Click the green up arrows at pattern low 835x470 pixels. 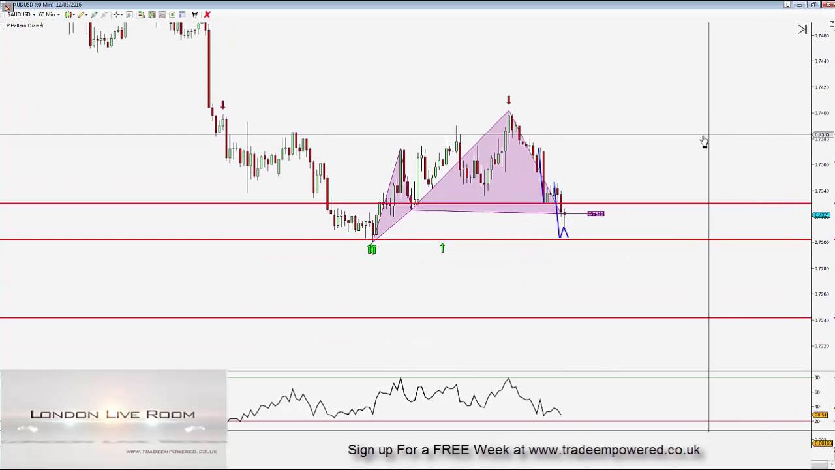(x=372, y=249)
